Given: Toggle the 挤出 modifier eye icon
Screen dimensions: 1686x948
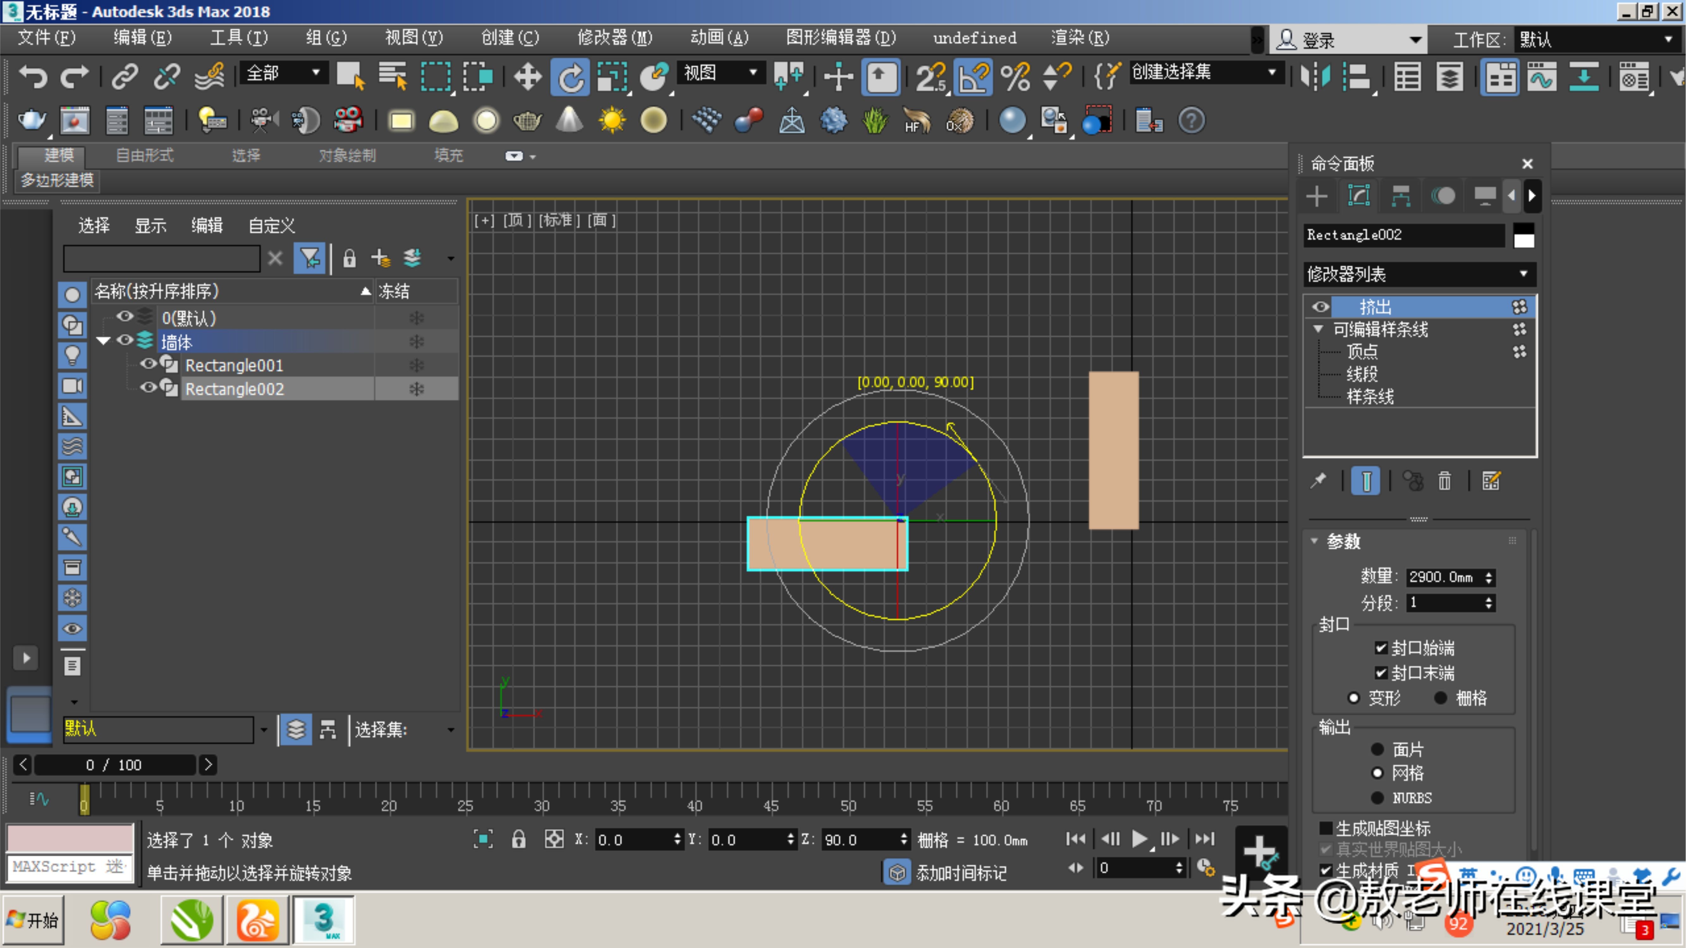Looking at the screenshot, I should pyautogui.click(x=1321, y=307).
